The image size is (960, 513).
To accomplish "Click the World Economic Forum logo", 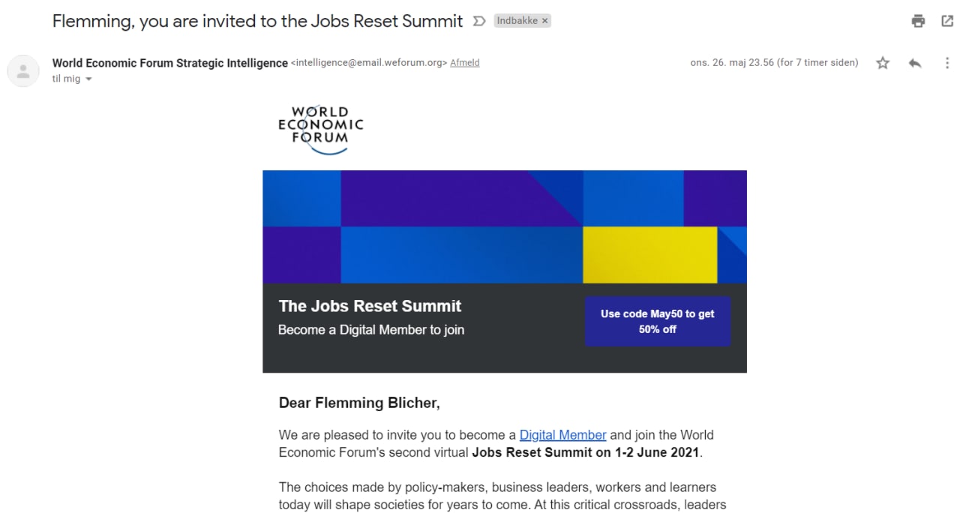I will (320, 130).
